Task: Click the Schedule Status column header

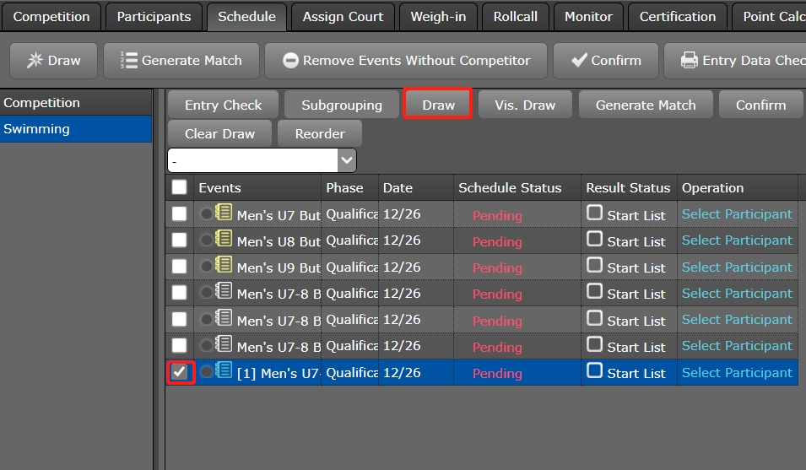Action: 510,187
